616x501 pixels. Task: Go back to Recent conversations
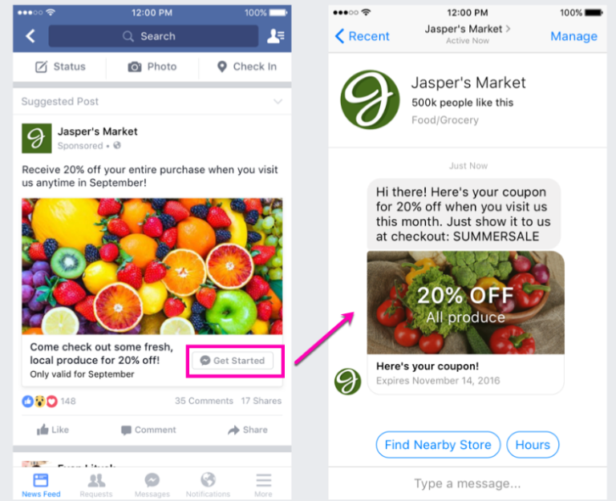click(x=363, y=36)
